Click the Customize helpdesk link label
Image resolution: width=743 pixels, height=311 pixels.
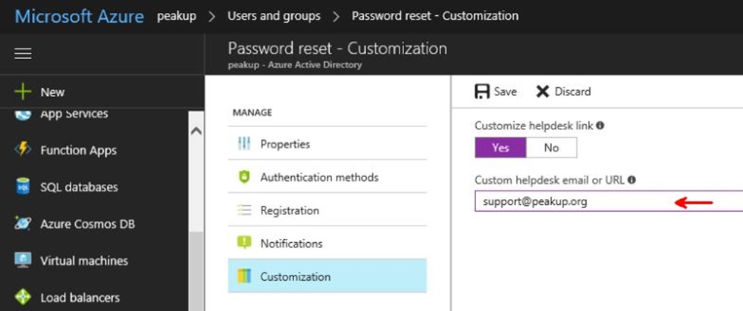click(534, 126)
